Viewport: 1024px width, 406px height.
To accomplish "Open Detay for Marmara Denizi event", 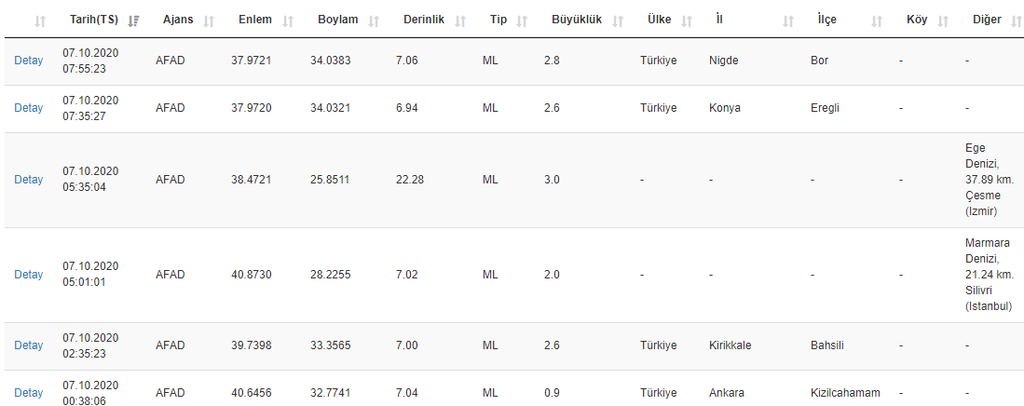I will click(28, 275).
